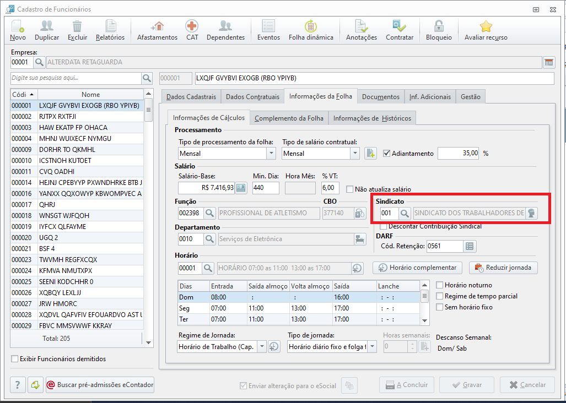Click the Sindicato search magnifier icon
Screen dimensions: 566x403
pos(404,213)
